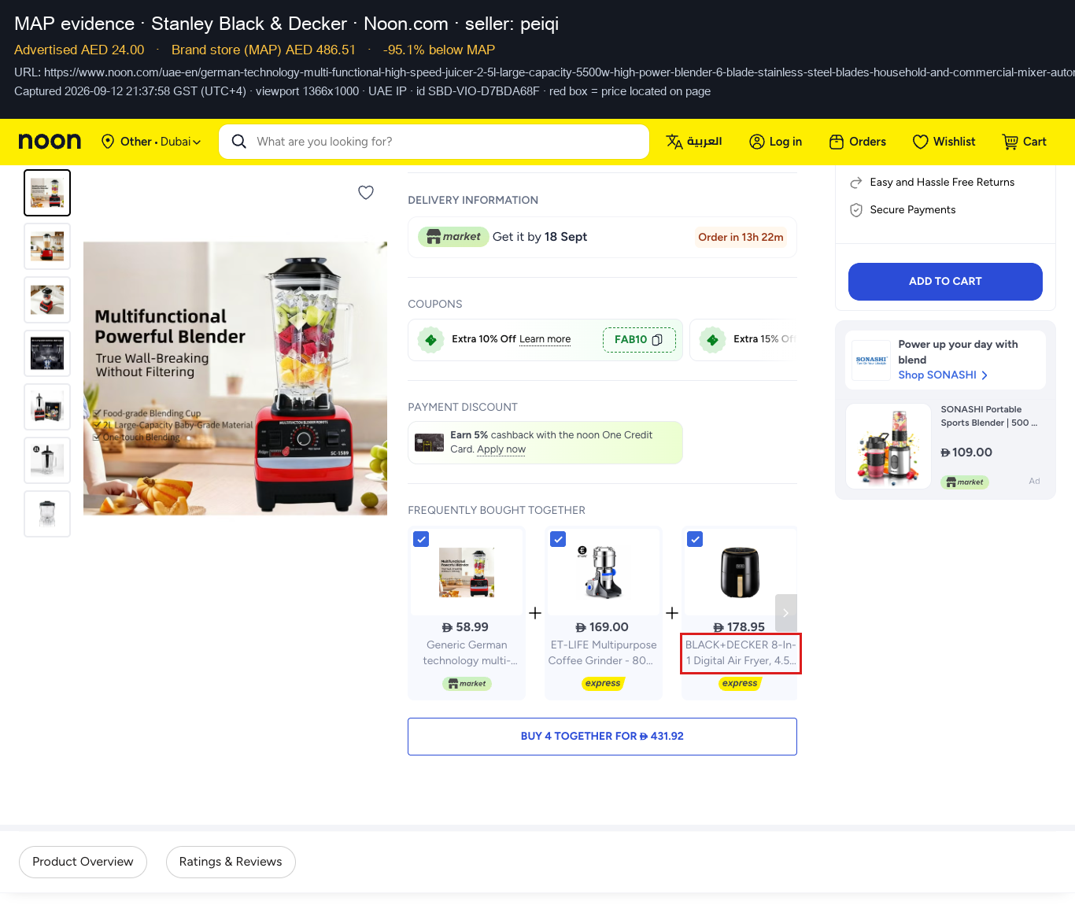Click the "Get it by 18 Sept" text
The width and height of the screenshot is (1075, 905).
(540, 237)
